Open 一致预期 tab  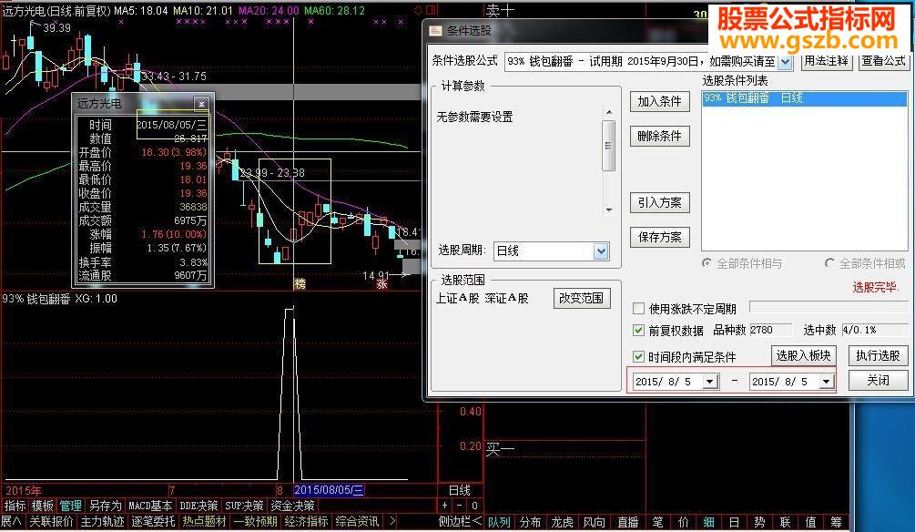point(255,521)
